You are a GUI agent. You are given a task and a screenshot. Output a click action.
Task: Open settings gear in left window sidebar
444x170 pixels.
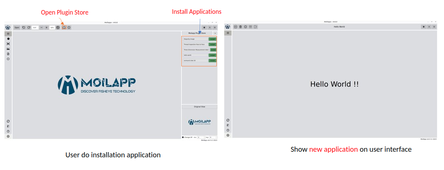[8, 136]
